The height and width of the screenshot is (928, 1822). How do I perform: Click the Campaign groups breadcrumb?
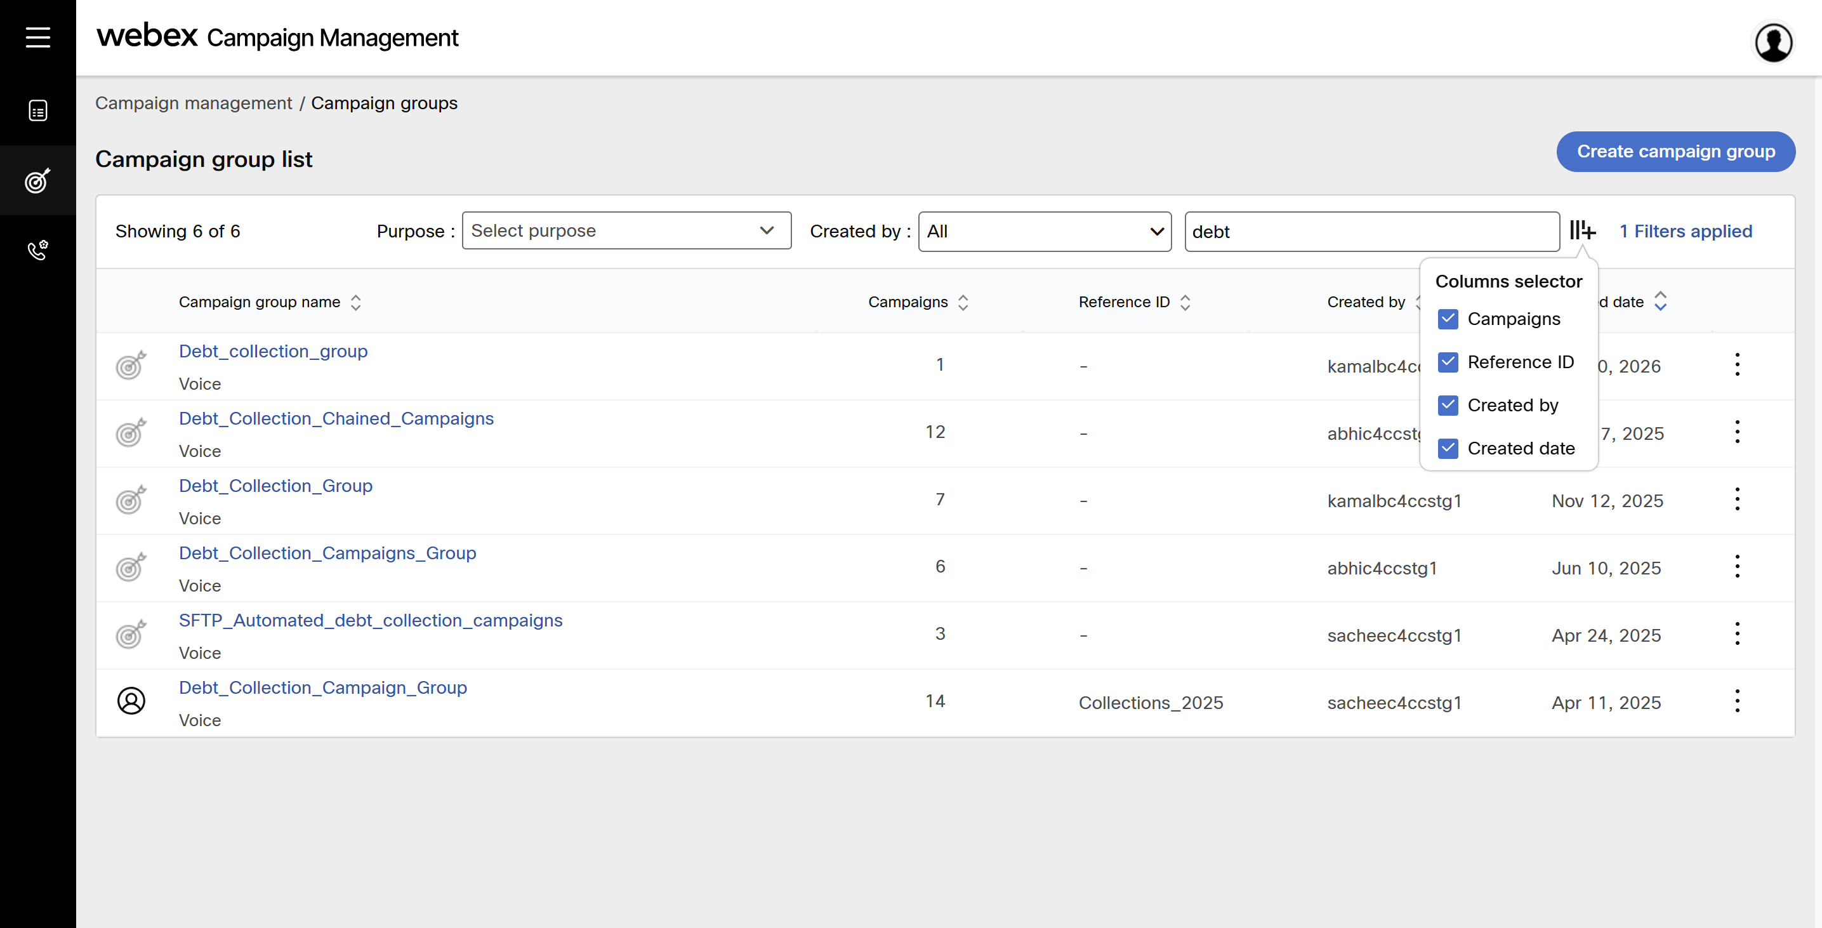pos(384,103)
